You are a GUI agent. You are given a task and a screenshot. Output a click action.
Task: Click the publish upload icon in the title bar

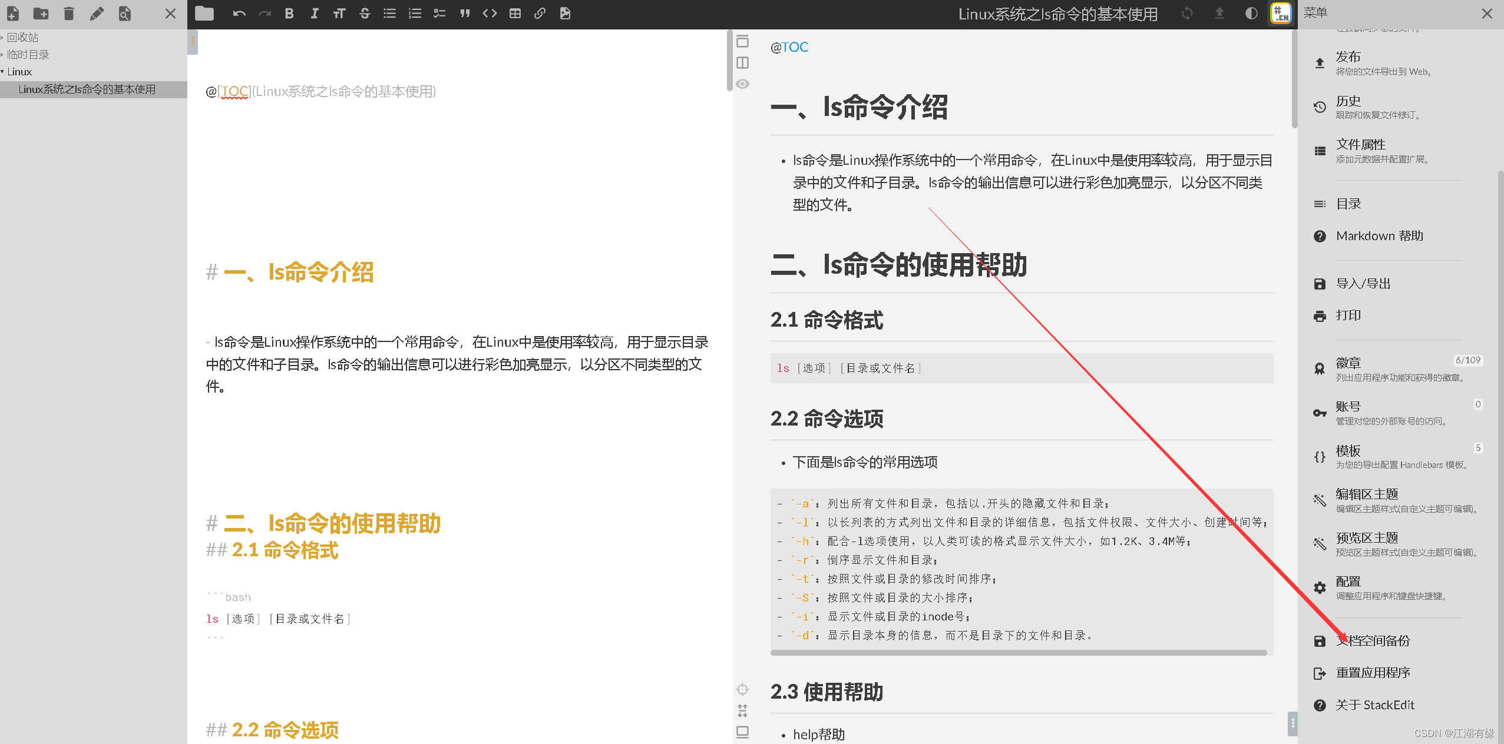coord(1219,14)
